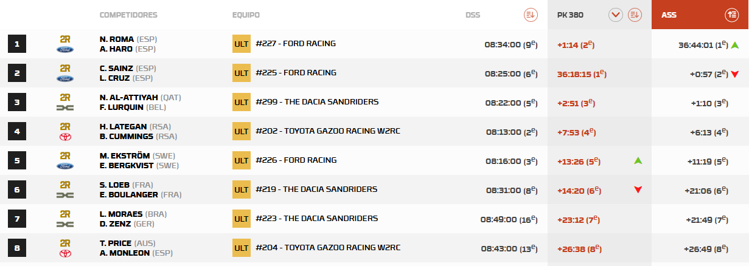Click the Ford logo beside N. Roma

(x=65, y=49)
